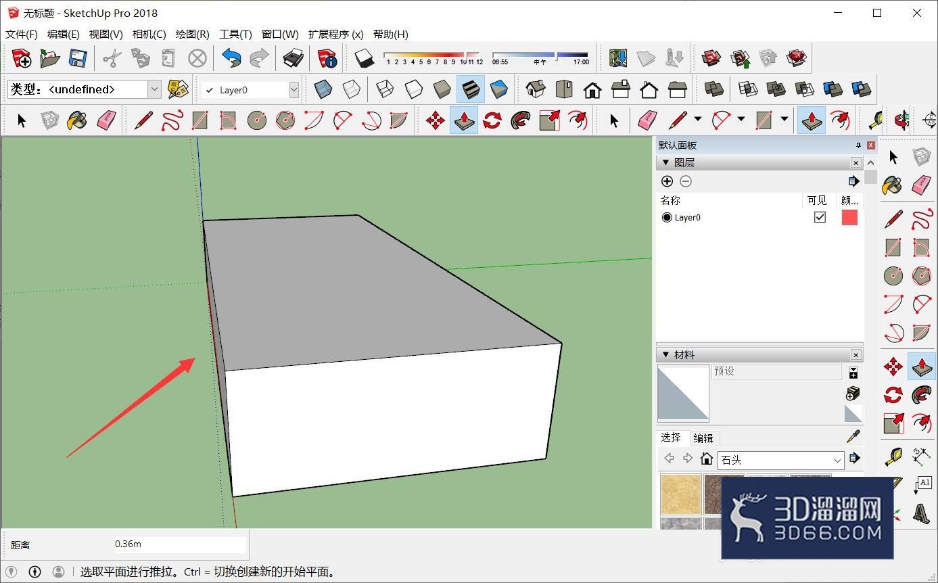Set material to default swatch button

click(x=853, y=413)
